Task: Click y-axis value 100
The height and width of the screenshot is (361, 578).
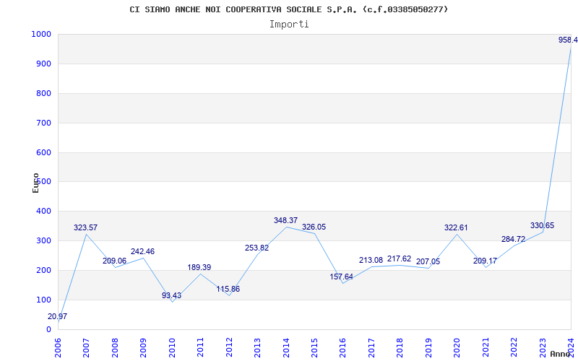Action: (43, 300)
